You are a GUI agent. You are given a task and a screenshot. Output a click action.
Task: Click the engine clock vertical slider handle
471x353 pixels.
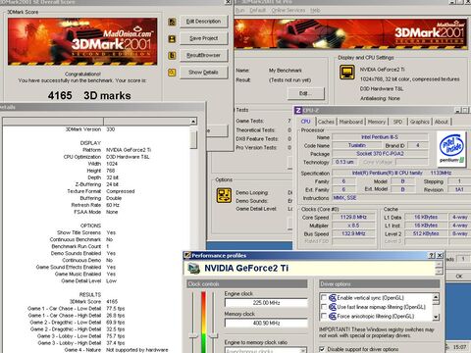193,336
